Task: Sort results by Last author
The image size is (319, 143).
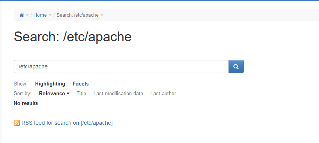Action: point(163,94)
